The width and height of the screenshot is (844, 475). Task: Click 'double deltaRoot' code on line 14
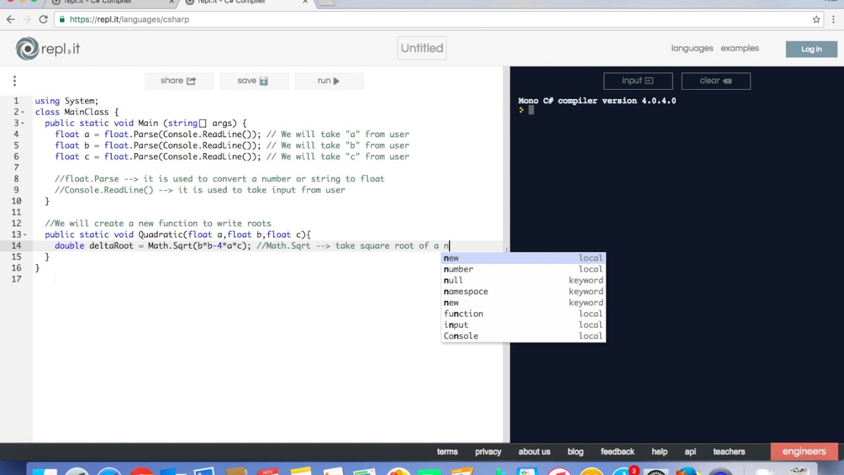tap(94, 245)
